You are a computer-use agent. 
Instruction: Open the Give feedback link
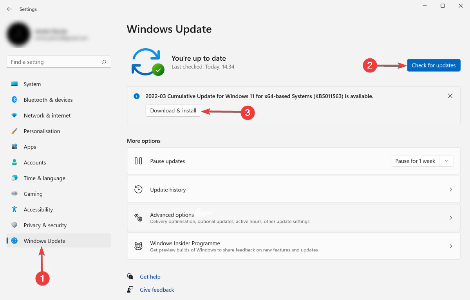pos(157,289)
